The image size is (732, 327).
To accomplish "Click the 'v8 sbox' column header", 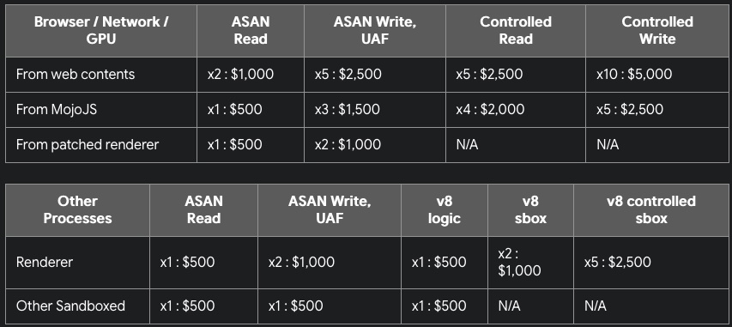I will point(530,209).
